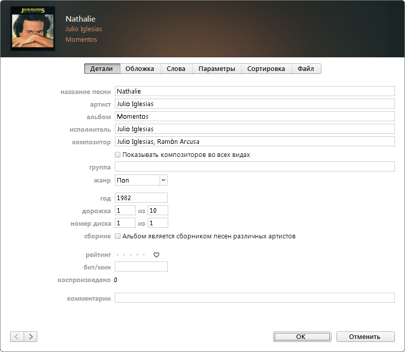Click the Julio Iglesias artist link in header
Viewport: 405px width, 352px height.
coord(84,29)
